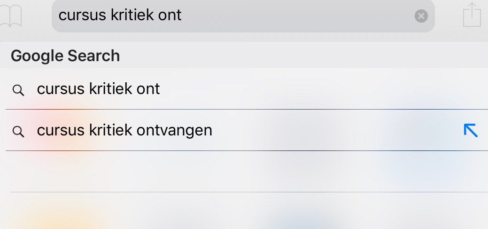
Task: Click the word "ontvangen" in second suggestion
Action: pyautogui.click(x=175, y=131)
